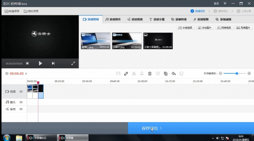Click 网络图片 button

pos(244,28)
